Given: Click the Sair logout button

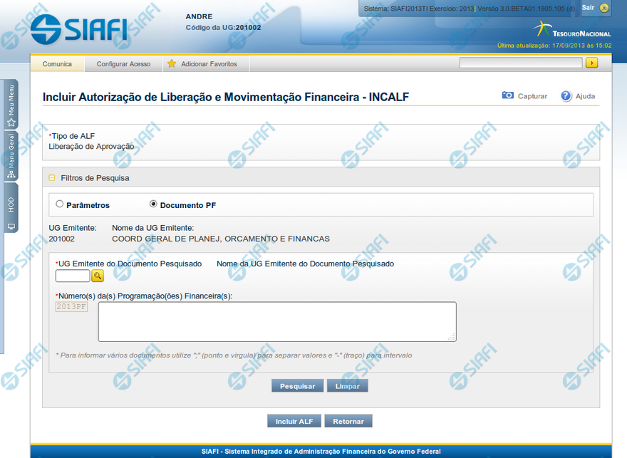Looking at the screenshot, I should [x=596, y=8].
